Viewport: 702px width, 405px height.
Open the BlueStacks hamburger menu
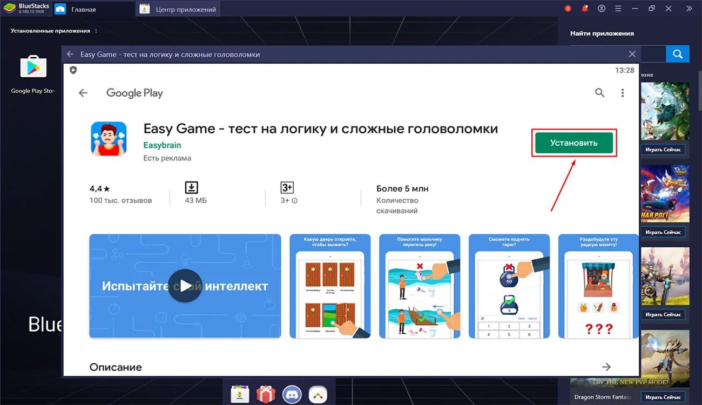619,9
